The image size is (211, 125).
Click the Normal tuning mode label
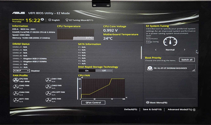click(170, 50)
